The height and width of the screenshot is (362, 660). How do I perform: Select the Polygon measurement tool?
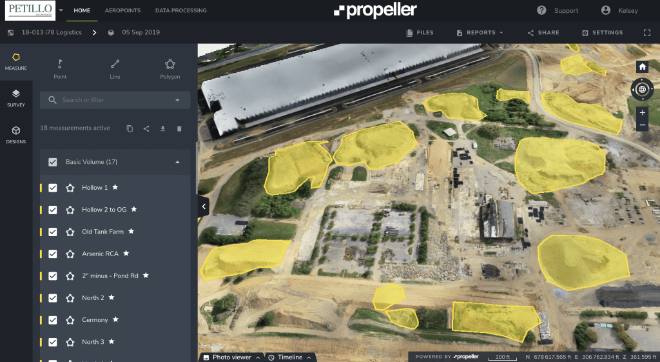click(170, 68)
